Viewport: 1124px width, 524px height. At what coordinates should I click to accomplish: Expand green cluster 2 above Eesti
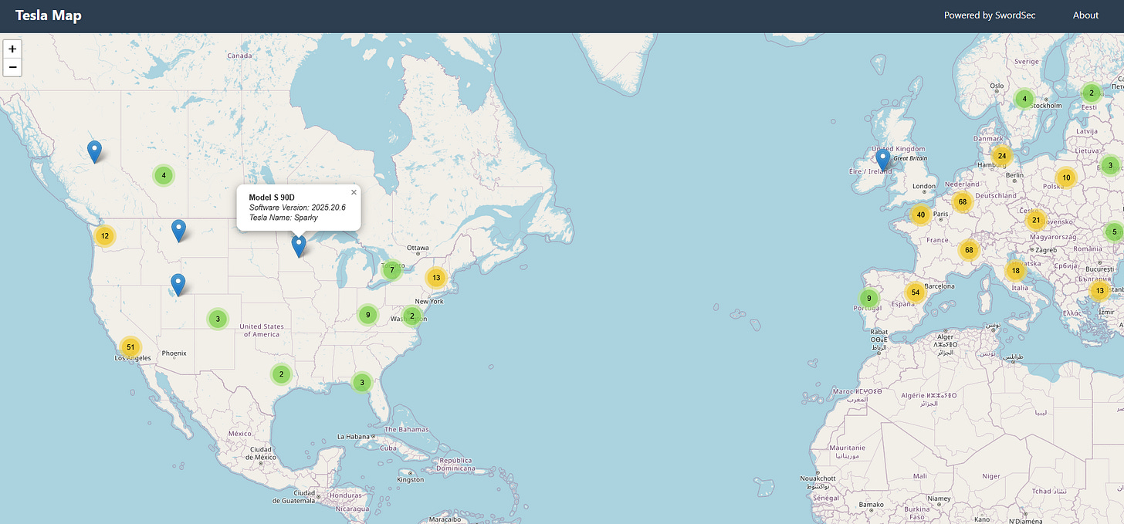click(x=1091, y=93)
